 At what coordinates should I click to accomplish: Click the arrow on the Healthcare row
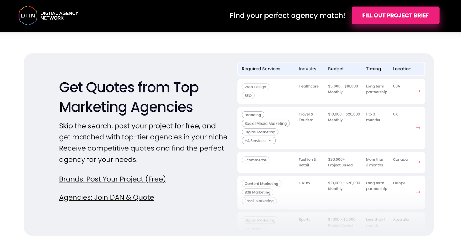tap(418, 91)
